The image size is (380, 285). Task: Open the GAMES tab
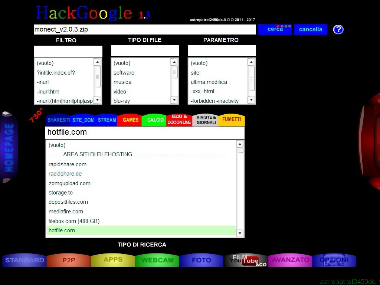(130, 120)
